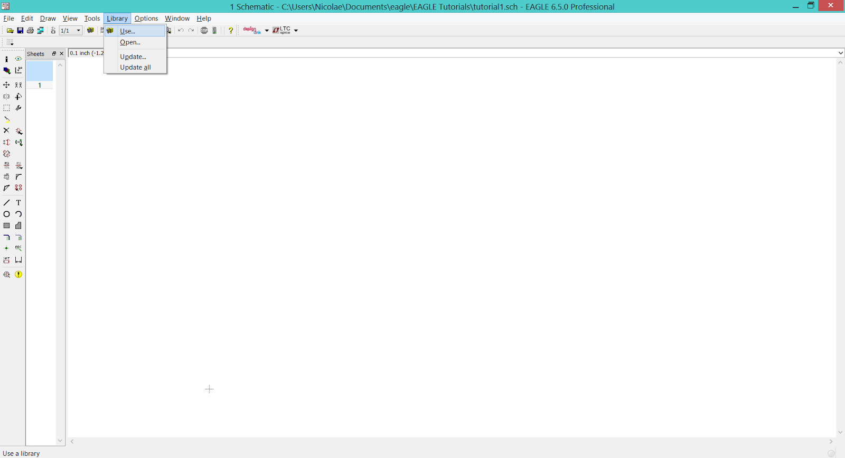This screenshot has height=458, width=845.
Task: Select the Group dashed-rectangle tool
Action: 6,108
